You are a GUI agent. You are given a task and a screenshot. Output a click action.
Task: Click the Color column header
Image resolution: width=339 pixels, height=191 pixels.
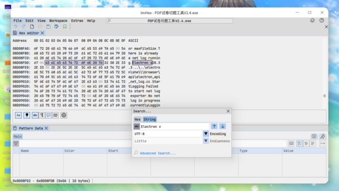point(85,151)
